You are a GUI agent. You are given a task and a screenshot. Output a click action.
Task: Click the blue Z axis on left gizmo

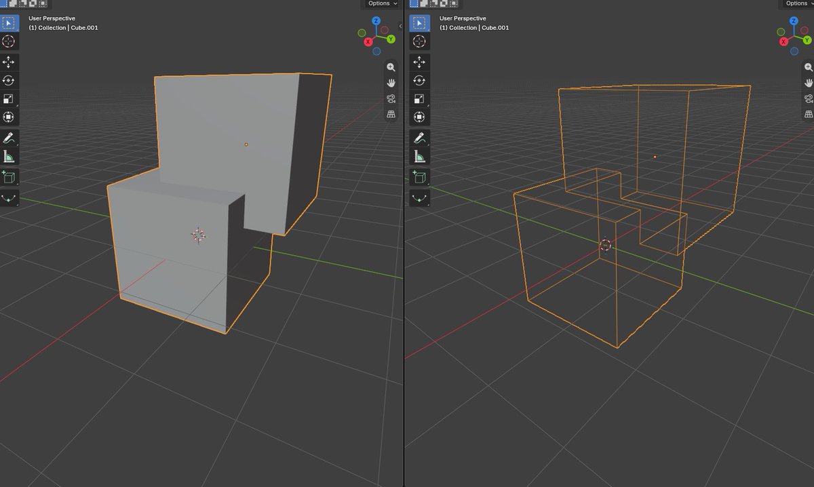pyautogui.click(x=376, y=21)
